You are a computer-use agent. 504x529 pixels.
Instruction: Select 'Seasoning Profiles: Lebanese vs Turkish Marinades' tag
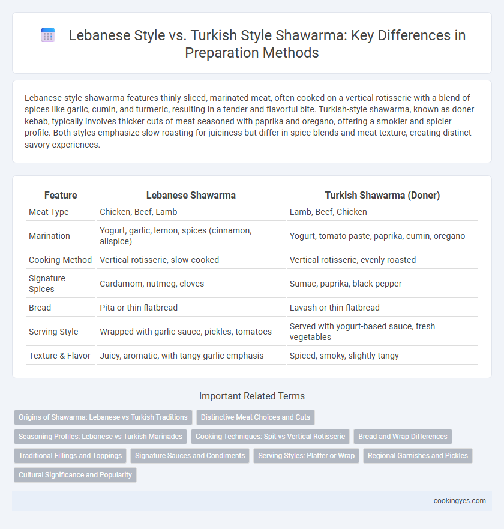point(101,437)
